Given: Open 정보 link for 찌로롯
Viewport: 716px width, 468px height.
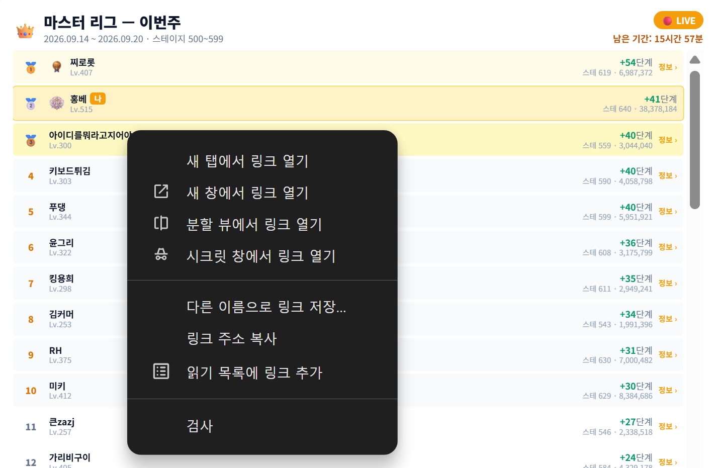Looking at the screenshot, I should tap(668, 67).
